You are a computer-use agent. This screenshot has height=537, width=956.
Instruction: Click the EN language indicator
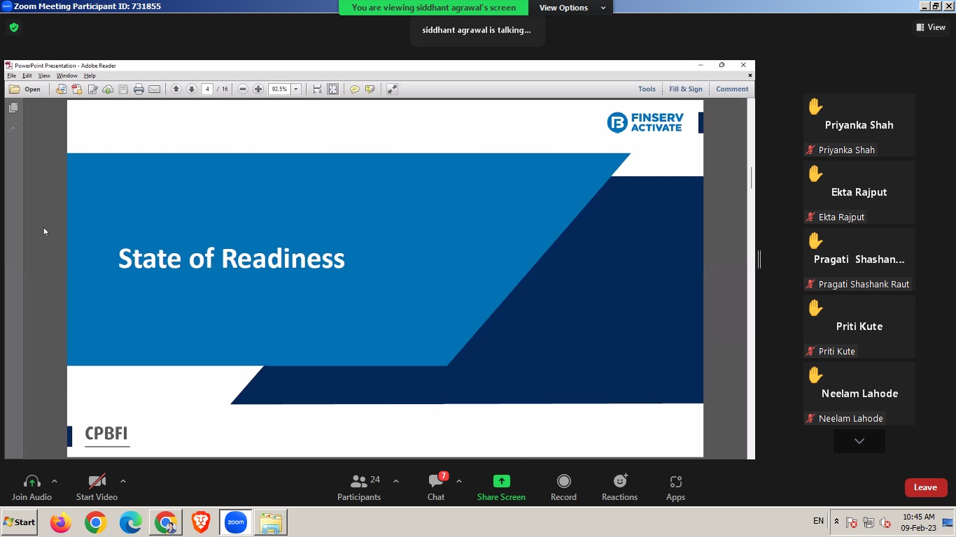(x=818, y=521)
